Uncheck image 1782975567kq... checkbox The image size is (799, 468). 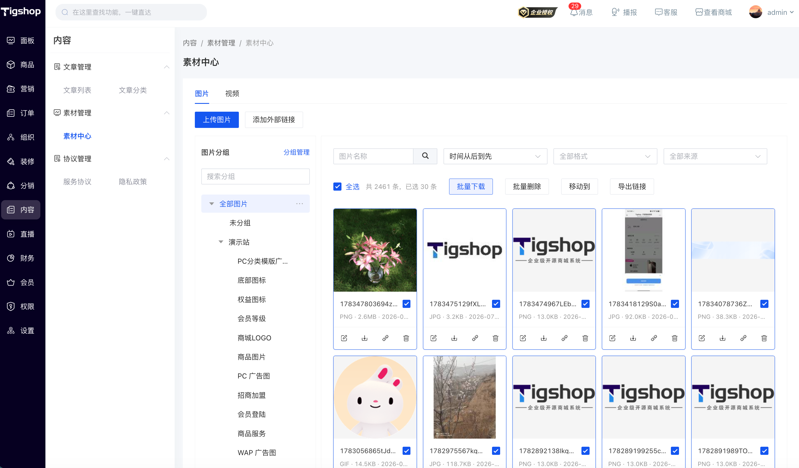coord(496,451)
